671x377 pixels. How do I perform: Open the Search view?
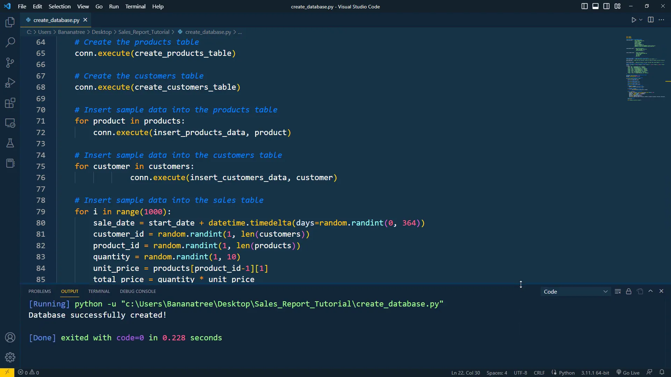pyautogui.click(x=10, y=42)
